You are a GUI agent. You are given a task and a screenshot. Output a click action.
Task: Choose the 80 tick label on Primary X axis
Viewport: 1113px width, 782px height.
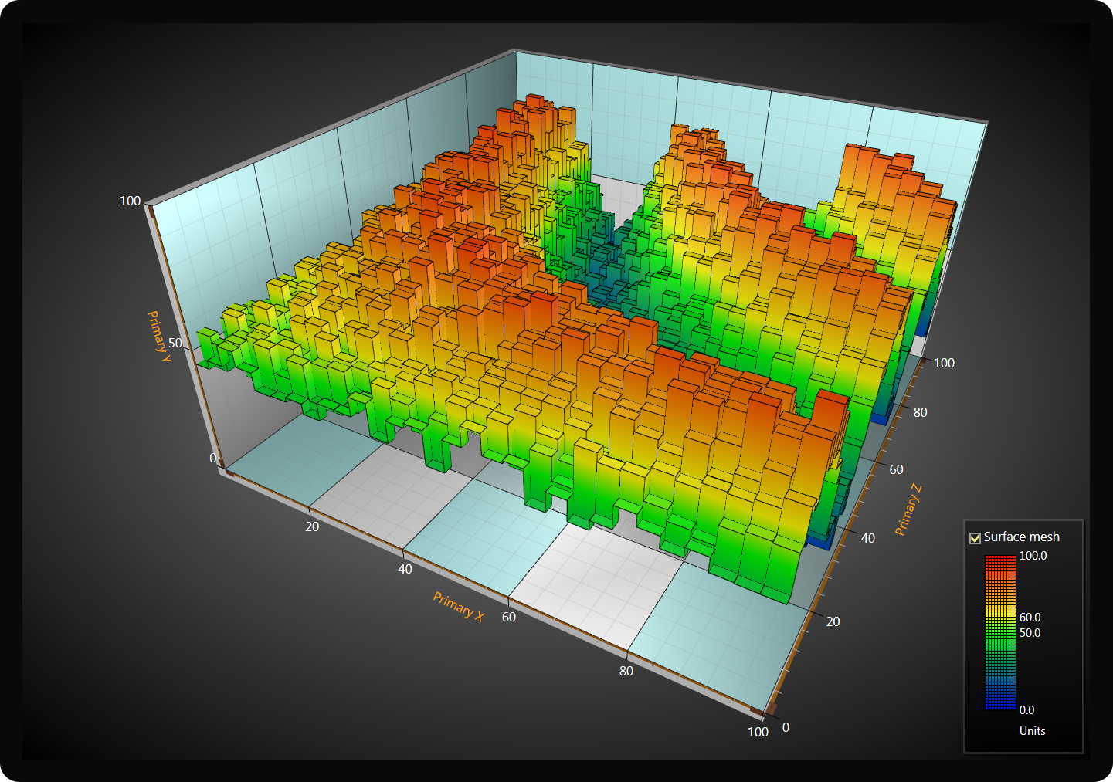point(626,671)
